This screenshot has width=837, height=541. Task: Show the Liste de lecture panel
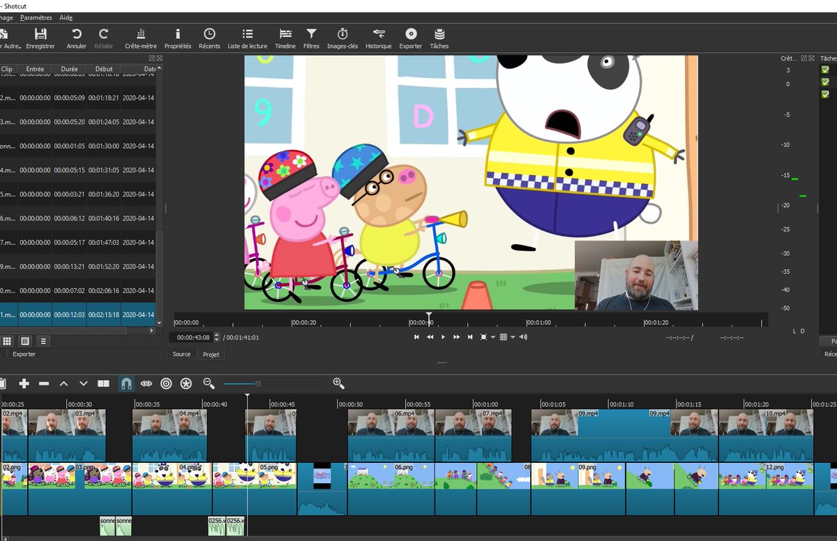click(x=248, y=38)
